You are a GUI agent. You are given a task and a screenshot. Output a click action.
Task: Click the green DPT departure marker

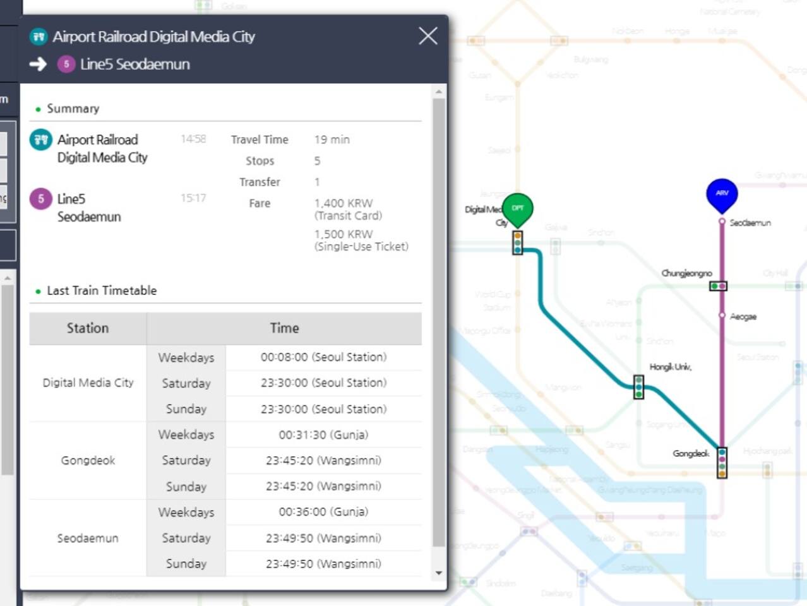[x=517, y=208]
